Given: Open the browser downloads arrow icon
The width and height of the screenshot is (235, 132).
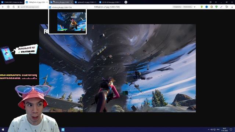Looking at the screenshot, I should pyautogui.click(x=232, y=7).
